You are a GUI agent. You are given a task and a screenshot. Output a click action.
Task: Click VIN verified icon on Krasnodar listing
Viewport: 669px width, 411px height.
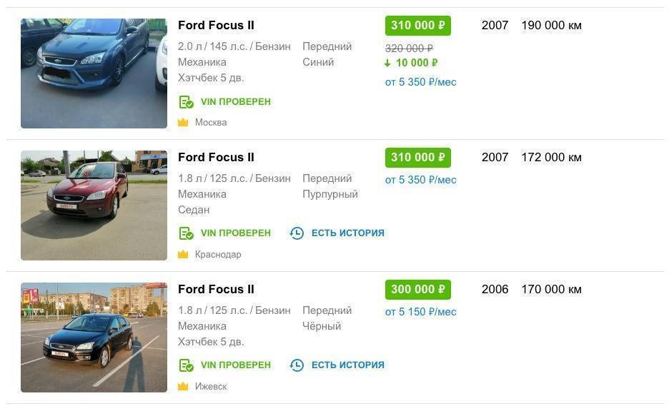pos(186,233)
